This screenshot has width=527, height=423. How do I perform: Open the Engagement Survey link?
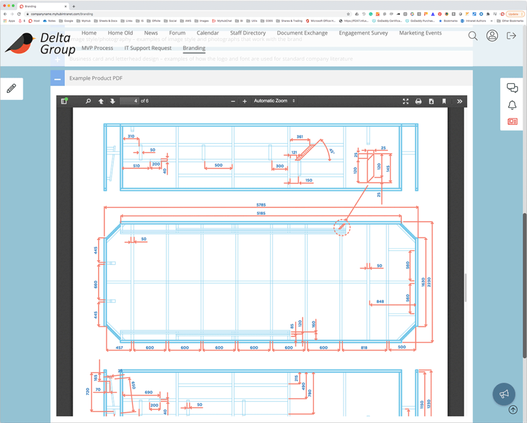pos(363,33)
